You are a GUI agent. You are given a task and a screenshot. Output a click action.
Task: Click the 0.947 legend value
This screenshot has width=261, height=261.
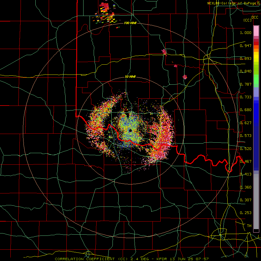(x=246, y=46)
